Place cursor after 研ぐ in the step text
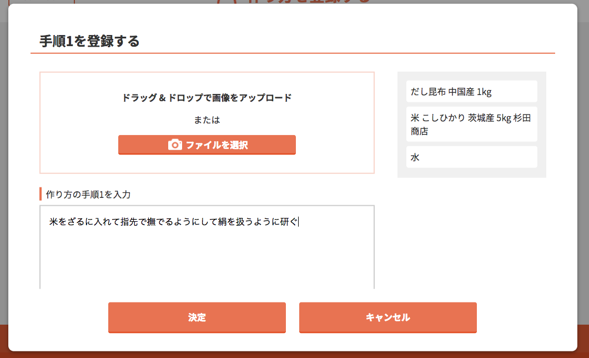This screenshot has width=589, height=358. pyautogui.click(x=298, y=222)
